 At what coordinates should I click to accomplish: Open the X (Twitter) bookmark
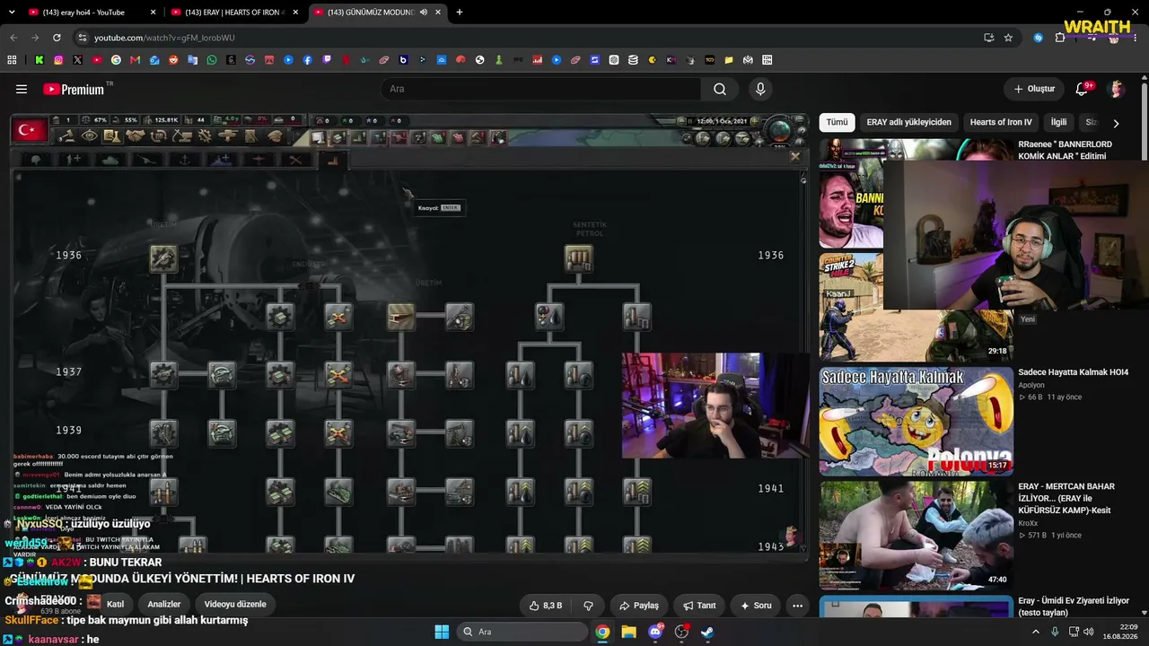click(x=78, y=60)
